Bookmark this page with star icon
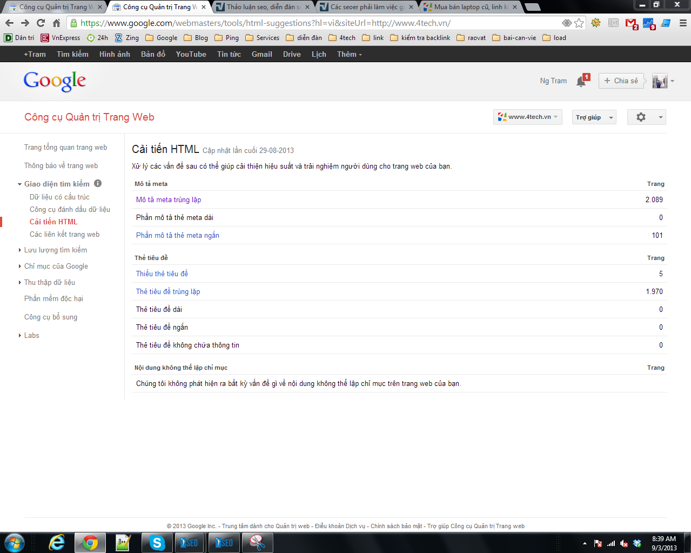The width and height of the screenshot is (691, 553). [x=579, y=23]
